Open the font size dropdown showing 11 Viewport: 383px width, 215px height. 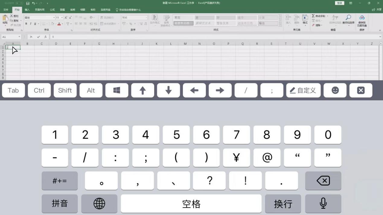62,18
